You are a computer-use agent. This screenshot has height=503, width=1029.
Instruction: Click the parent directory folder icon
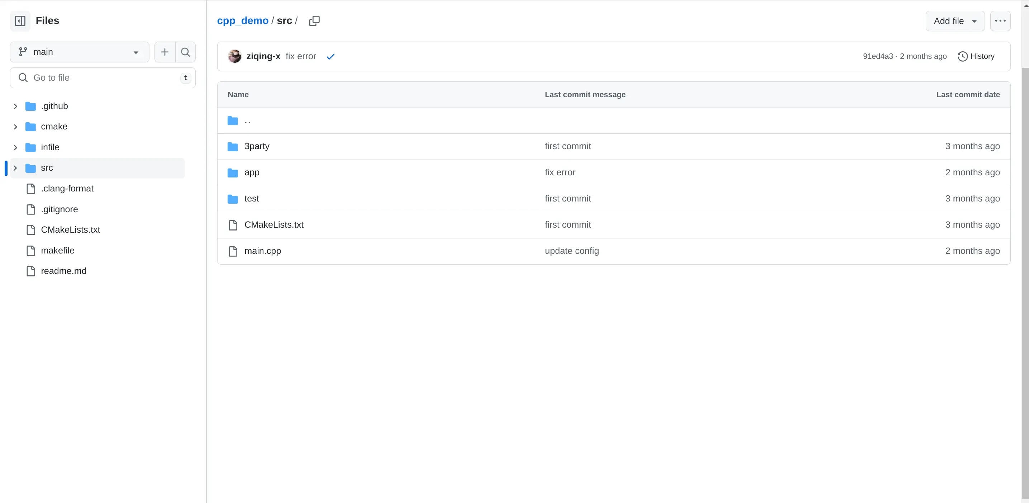coord(233,121)
